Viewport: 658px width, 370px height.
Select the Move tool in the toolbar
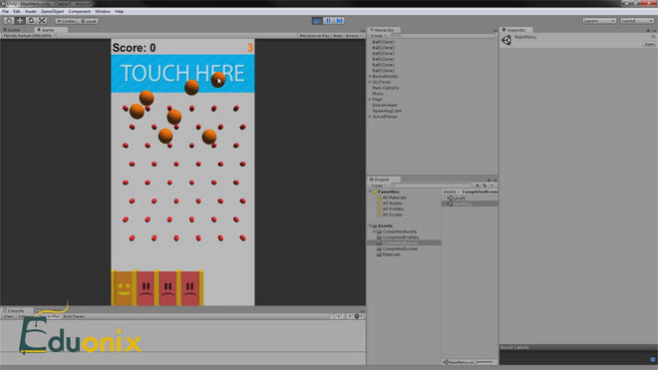pos(20,21)
